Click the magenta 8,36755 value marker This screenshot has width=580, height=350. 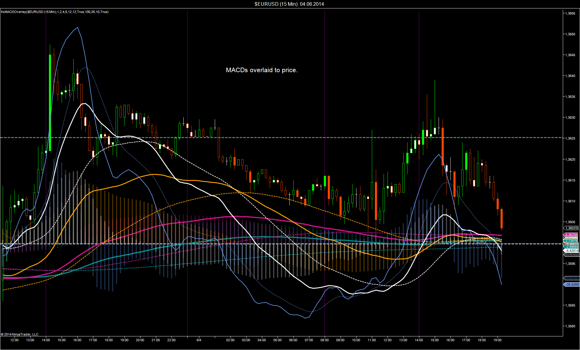(571, 235)
